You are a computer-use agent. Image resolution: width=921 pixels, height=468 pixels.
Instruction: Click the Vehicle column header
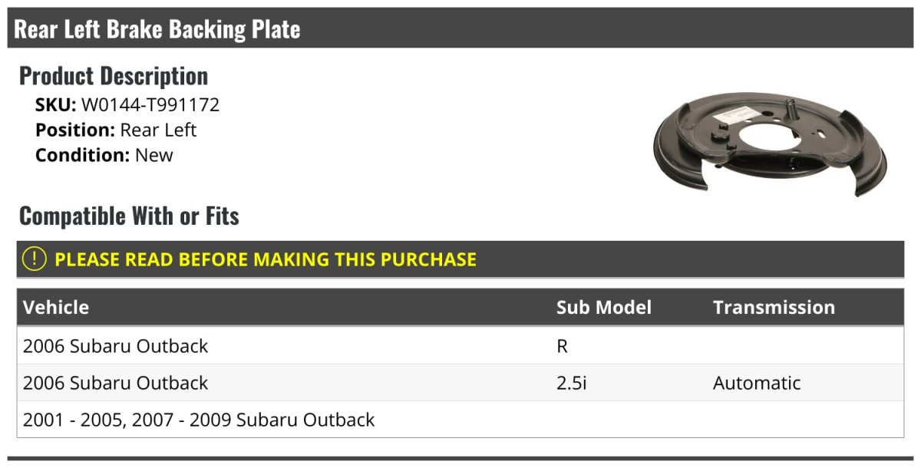pyautogui.click(x=56, y=307)
